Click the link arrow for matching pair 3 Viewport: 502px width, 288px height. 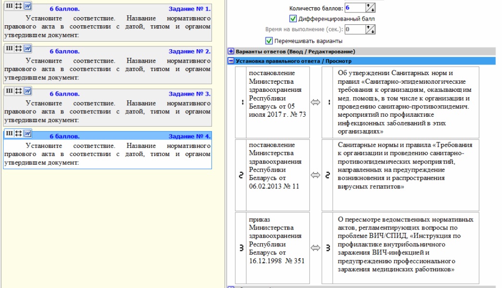315,248
